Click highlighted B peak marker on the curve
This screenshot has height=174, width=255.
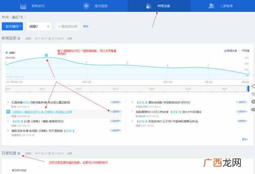click(46, 55)
